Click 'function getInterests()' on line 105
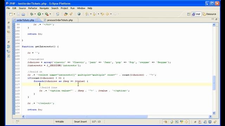The height and width of the screenshot is (126, 225). tap(39, 47)
